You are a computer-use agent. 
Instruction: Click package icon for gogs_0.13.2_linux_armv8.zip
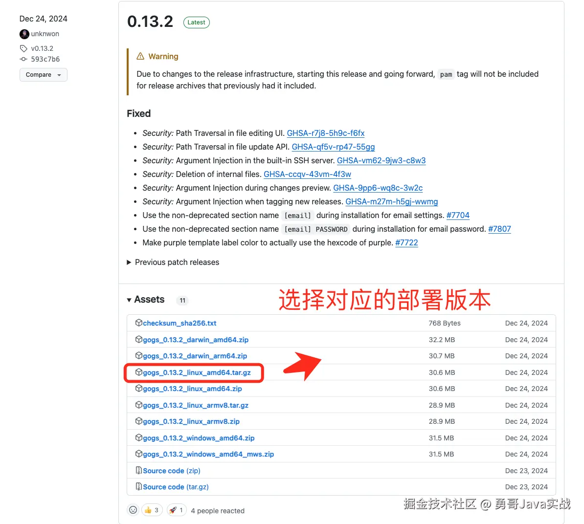pyautogui.click(x=138, y=421)
